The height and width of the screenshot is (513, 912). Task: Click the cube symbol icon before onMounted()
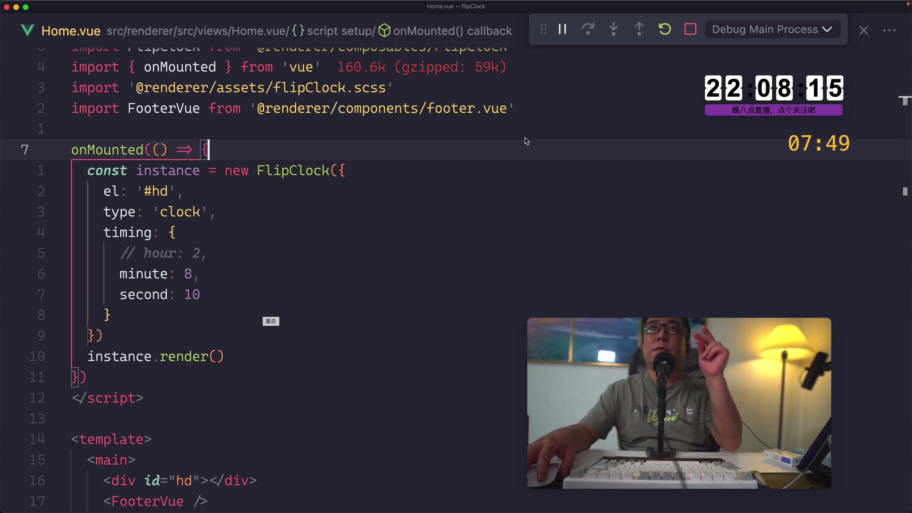(x=384, y=30)
